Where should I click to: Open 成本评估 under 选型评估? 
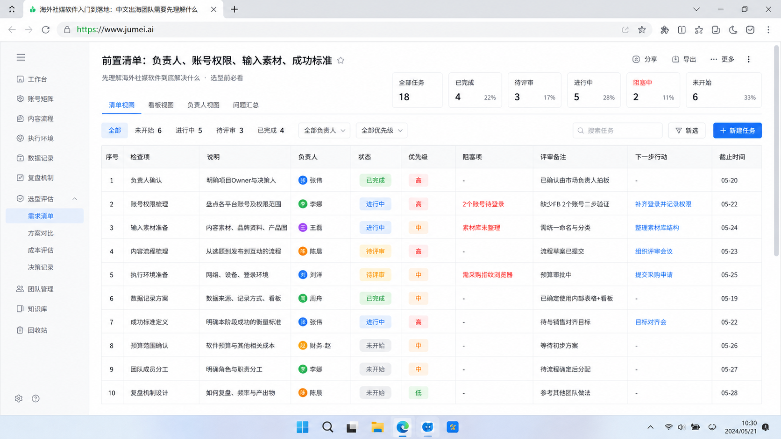click(x=41, y=251)
